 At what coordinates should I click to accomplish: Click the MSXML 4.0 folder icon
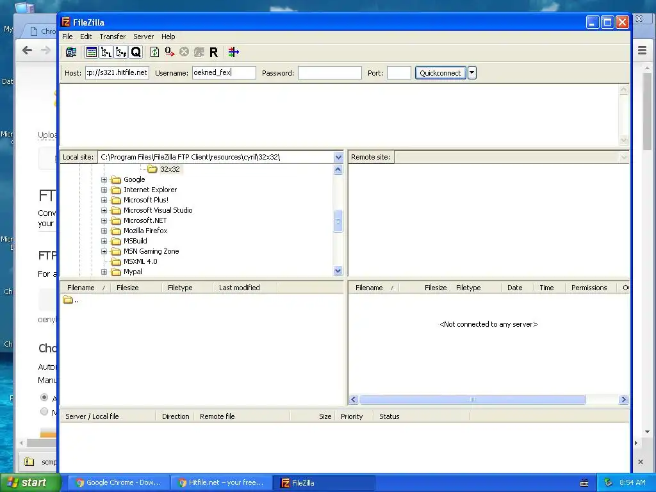116,261
